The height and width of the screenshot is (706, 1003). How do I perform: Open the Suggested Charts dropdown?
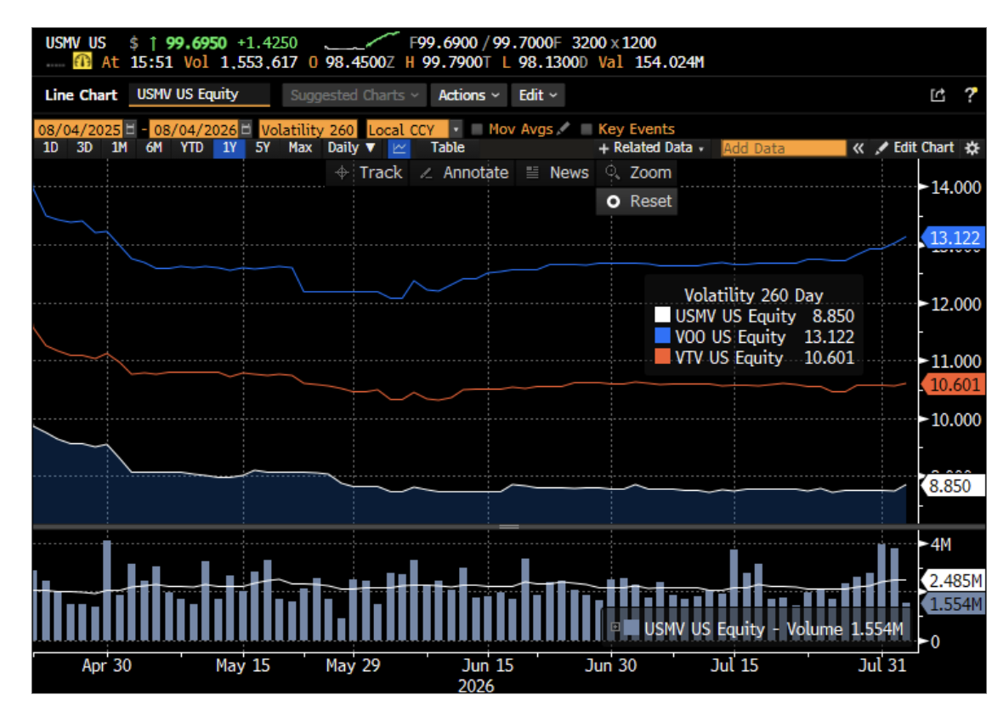point(354,95)
